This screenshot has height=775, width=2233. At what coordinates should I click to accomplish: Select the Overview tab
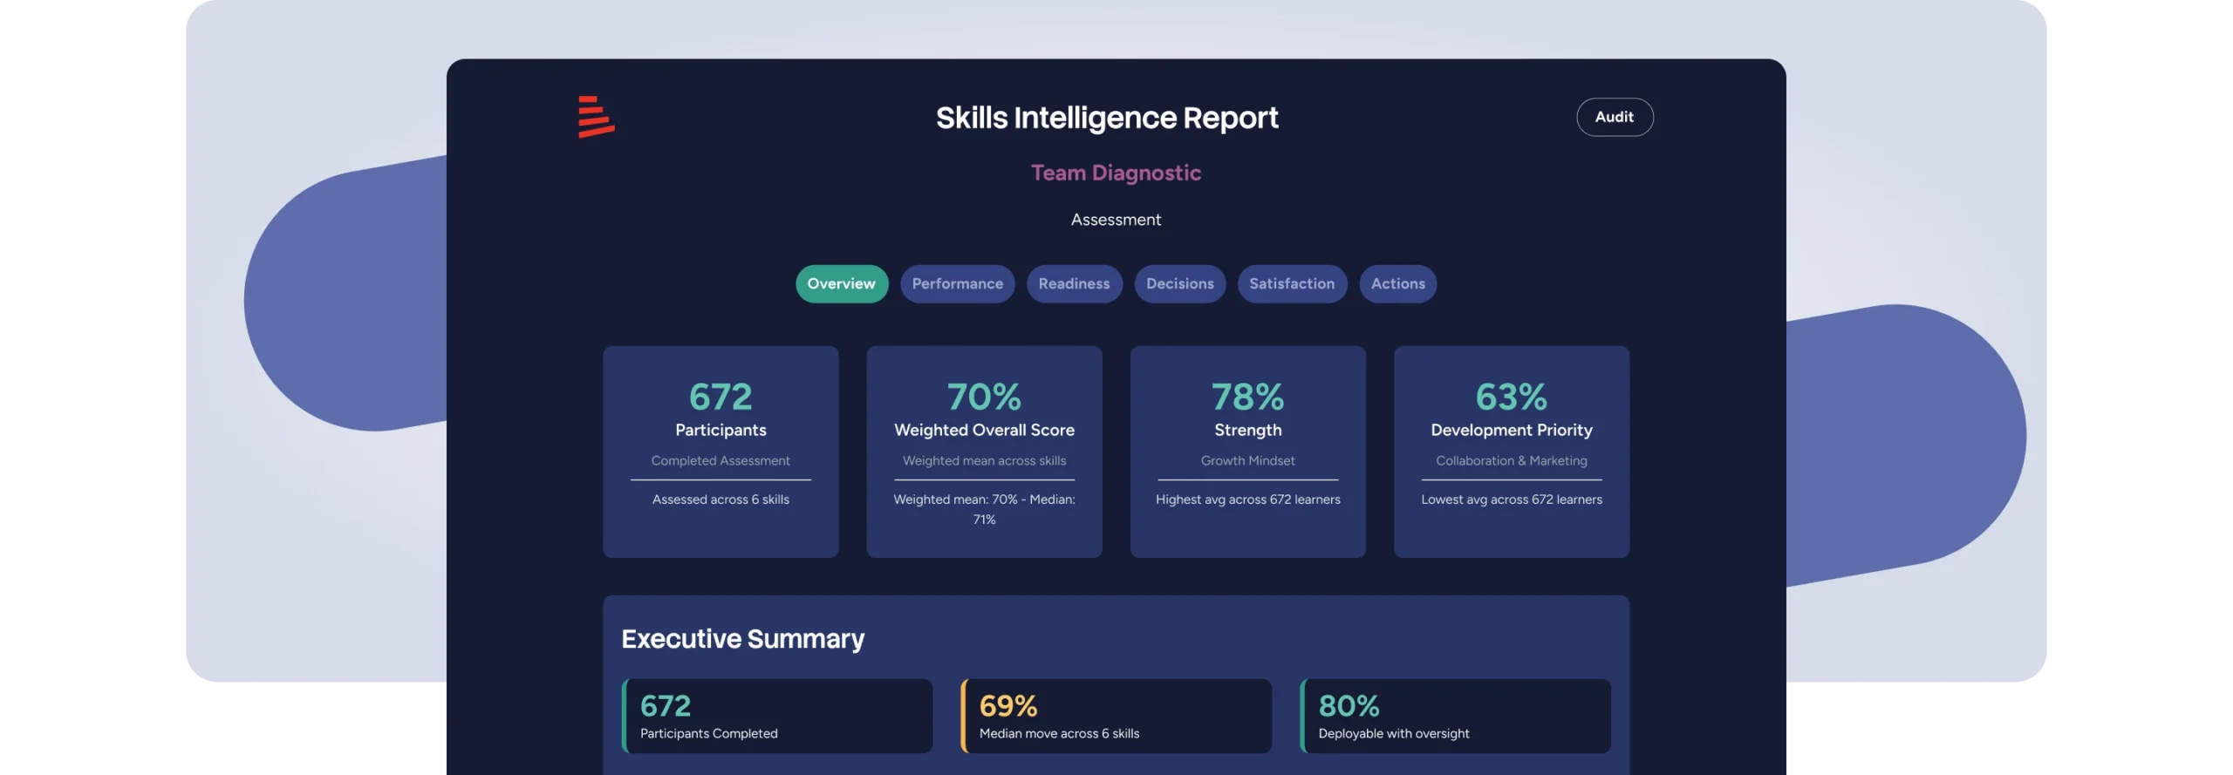(x=841, y=283)
